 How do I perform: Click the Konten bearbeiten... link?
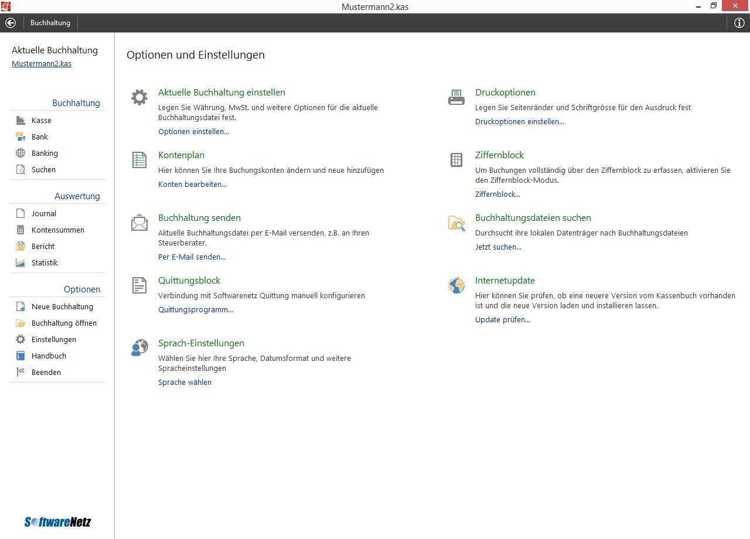[x=192, y=184]
